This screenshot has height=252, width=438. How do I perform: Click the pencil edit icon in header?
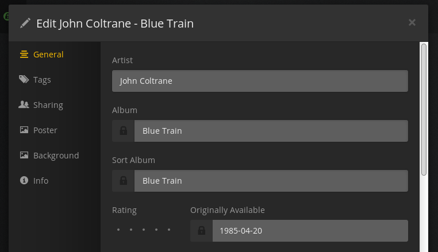(25, 24)
